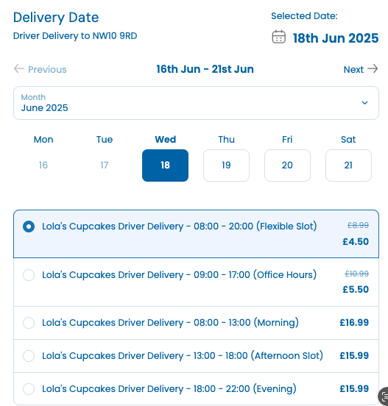Select the Office Hours 09:00 - 17:00 radio

pos(29,275)
